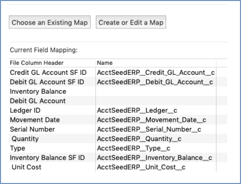
Task: Click the Choose an Existing Map button
Action: tap(50, 22)
